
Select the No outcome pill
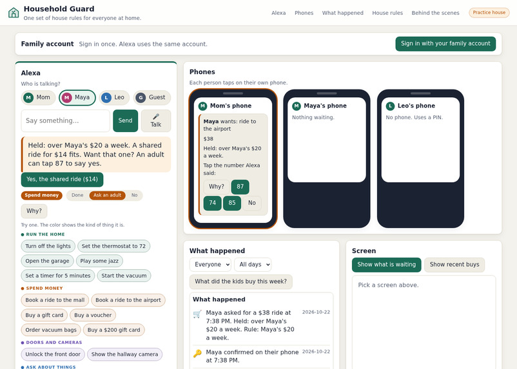(134, 195)
